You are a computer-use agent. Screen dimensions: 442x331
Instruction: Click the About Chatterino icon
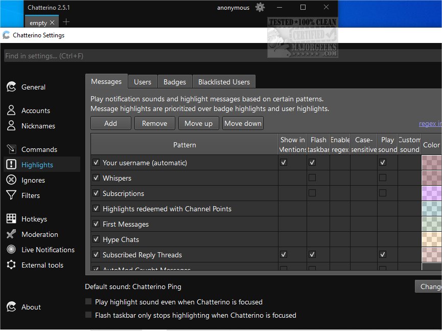(11, 307)
